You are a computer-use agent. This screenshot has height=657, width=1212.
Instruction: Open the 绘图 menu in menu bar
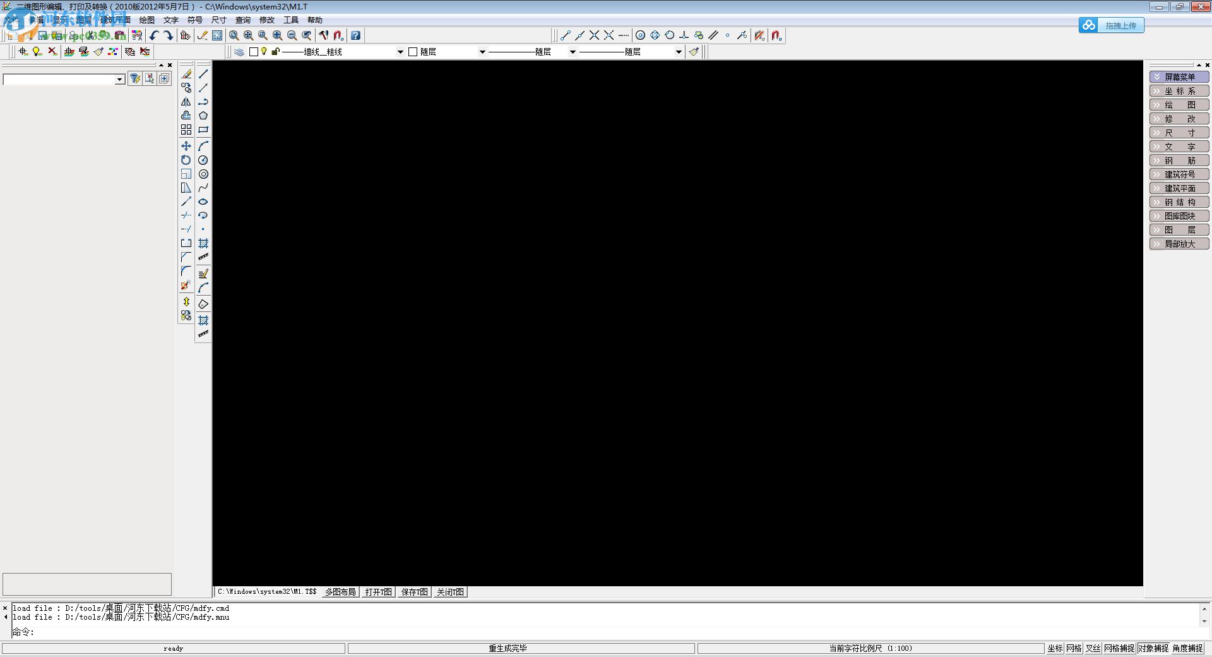tap(147, 20)
